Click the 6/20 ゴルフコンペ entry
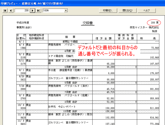This screenshot has width=165, height=125. click(68, 78)
